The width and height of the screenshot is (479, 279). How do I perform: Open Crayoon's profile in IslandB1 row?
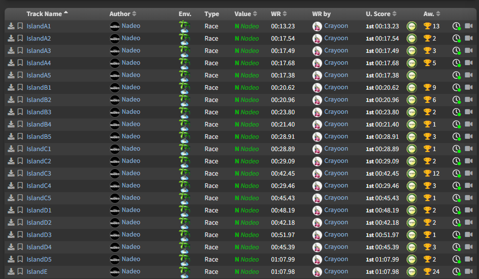pyautogui.click(x=336, y=87)
